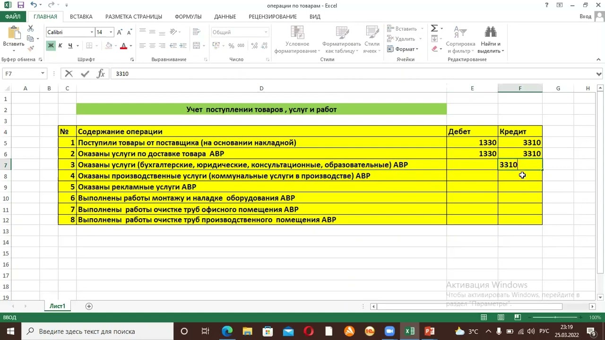
Task: Click the top align icon
Action: coord(142,32)
